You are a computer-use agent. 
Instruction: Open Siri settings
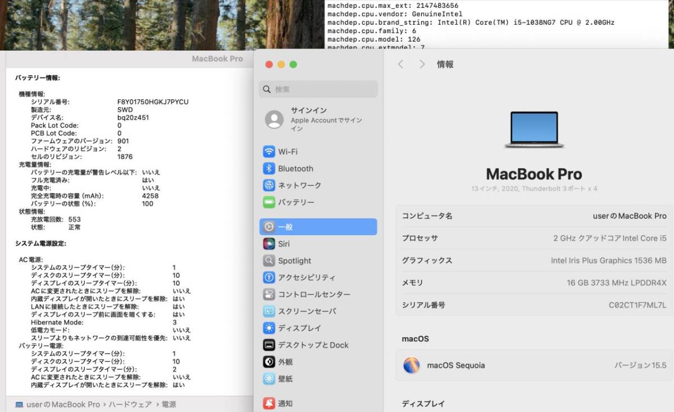click(x=283, y=244)
